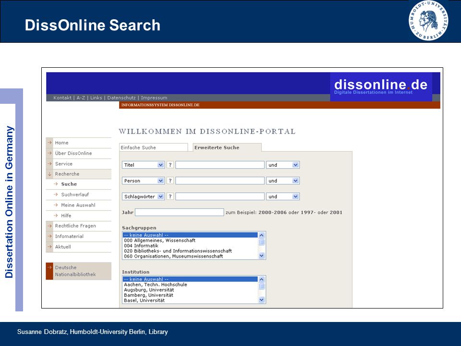Click the arrow icon beside Service
This screenshot has height=346, width=461.
click(x=49, y=164)
